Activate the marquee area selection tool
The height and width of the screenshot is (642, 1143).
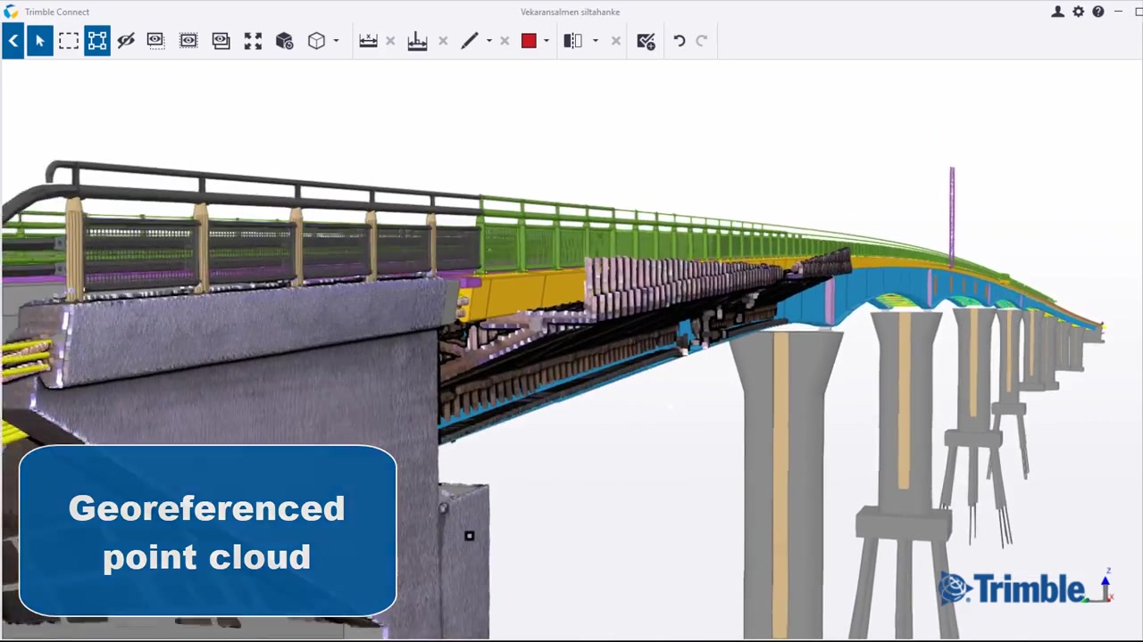click(x=69, y=40)
